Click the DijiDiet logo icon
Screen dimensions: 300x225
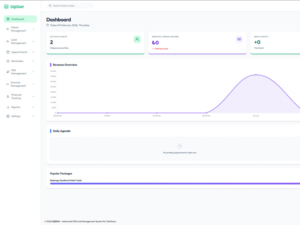coord(6,7)
